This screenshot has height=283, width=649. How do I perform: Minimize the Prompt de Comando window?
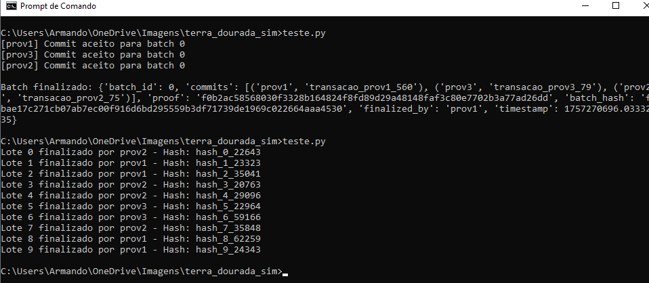pyautogui.click(x=585, y=6)
